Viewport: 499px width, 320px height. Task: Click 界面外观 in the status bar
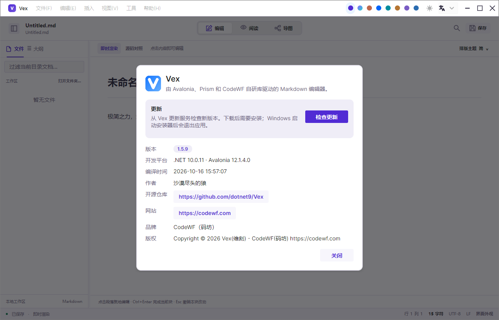point(485,314)
